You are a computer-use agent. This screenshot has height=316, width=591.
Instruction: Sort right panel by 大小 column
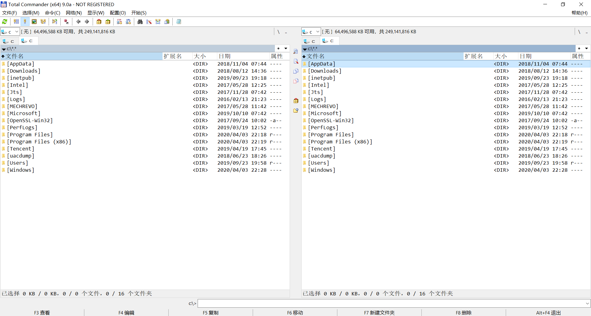coord(505,56)
